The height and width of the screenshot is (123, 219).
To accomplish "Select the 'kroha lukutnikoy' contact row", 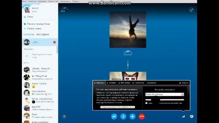I will [40, 122].
